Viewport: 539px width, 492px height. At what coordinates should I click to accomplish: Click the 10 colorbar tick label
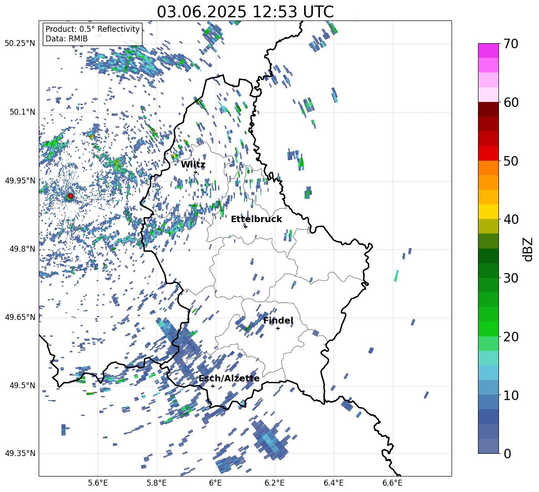(511, 396)
